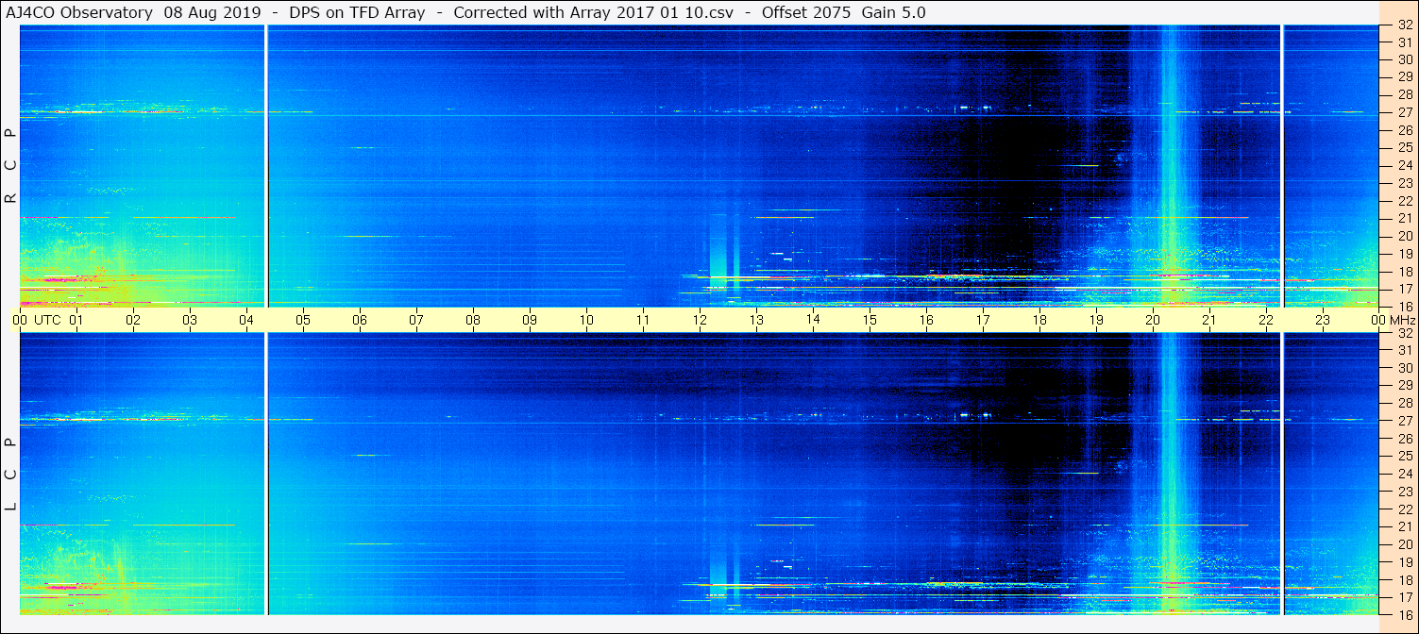Click the 18 hour tick on the time axis
This screenshot has width=1419, height=634.
(1039, 320)
